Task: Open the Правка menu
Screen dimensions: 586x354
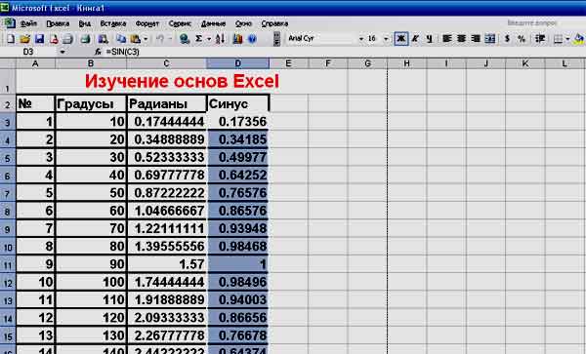Action: point(58,23)
